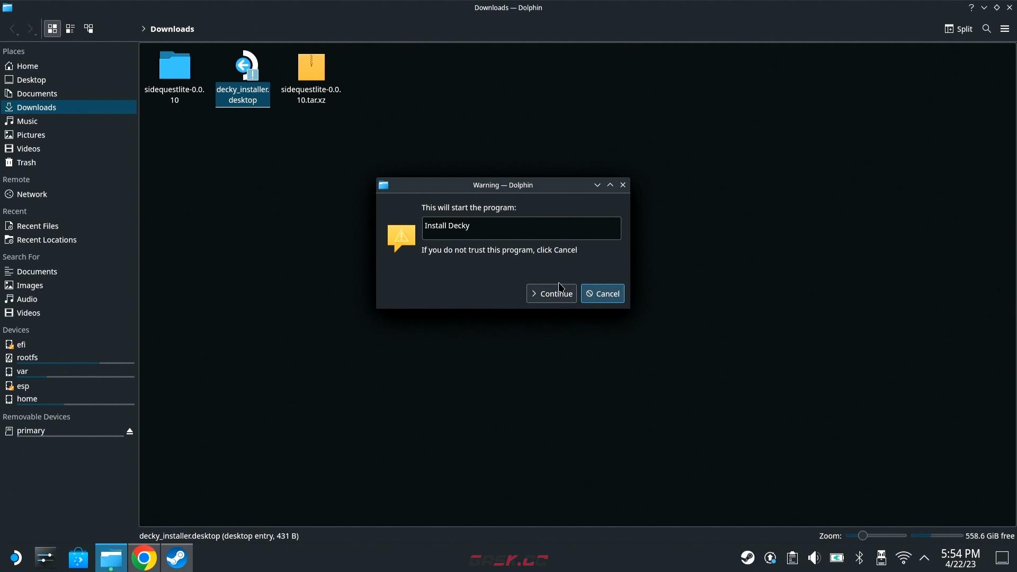The height and width of the screenshot is (572, 1017).
Task: Expand the Remote section in sidebar
Action: [x=16, y=179]
